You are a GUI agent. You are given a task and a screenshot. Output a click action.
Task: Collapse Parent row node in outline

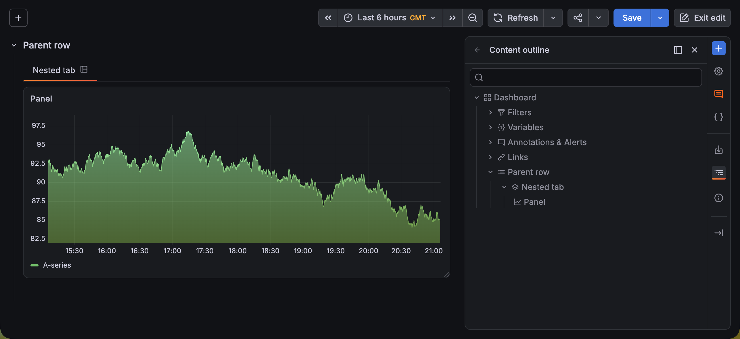(490, 172)
